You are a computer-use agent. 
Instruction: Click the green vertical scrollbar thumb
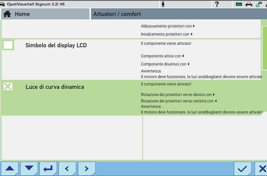pyautogui.click(x=264, y=47)
